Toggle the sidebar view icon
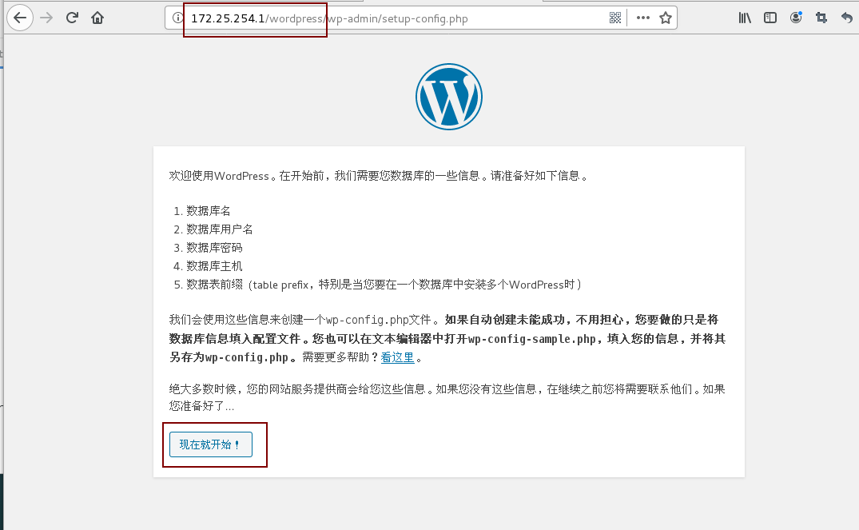This screenshot has width=859, height=530. tap(770, 18)
